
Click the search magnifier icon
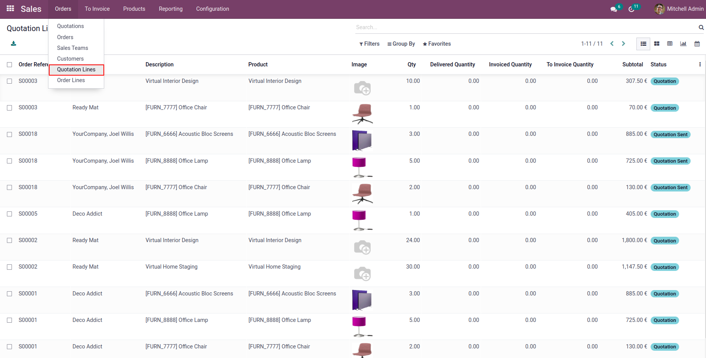tap(701, 27)
